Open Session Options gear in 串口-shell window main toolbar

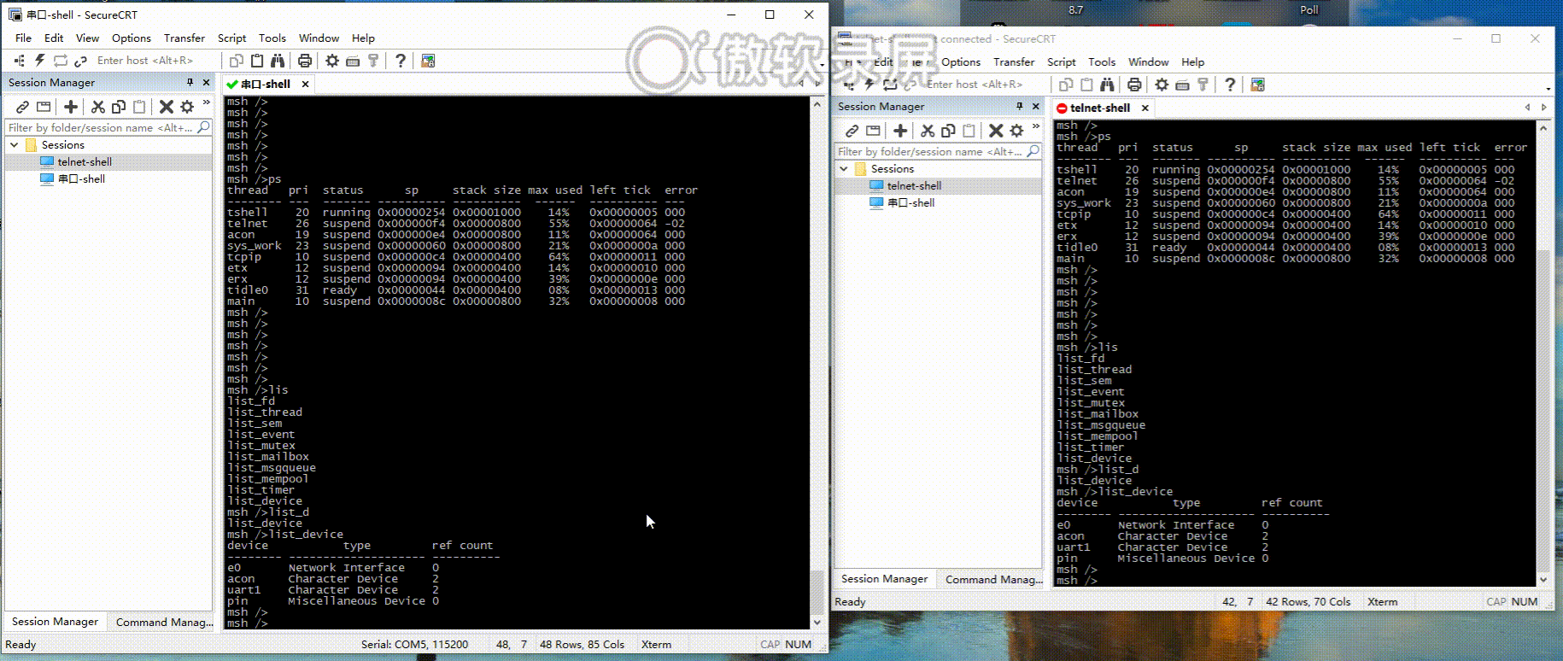(x=332, y=61)
